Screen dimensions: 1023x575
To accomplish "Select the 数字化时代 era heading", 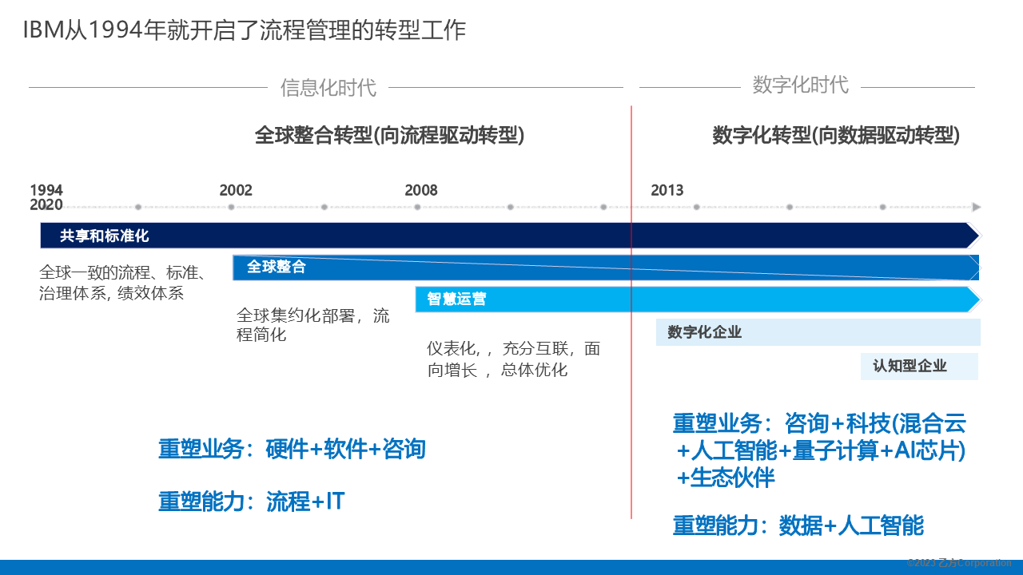I will pyautogui.click(x=801, y=85).
